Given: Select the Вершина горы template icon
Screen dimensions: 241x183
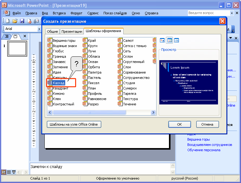Looking at the screenshot, I should pyautogui.click(x=50, y=40).
